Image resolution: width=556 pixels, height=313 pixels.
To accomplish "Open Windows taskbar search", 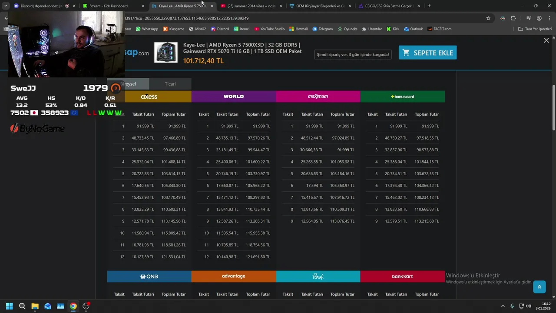I will coord(22,306).
